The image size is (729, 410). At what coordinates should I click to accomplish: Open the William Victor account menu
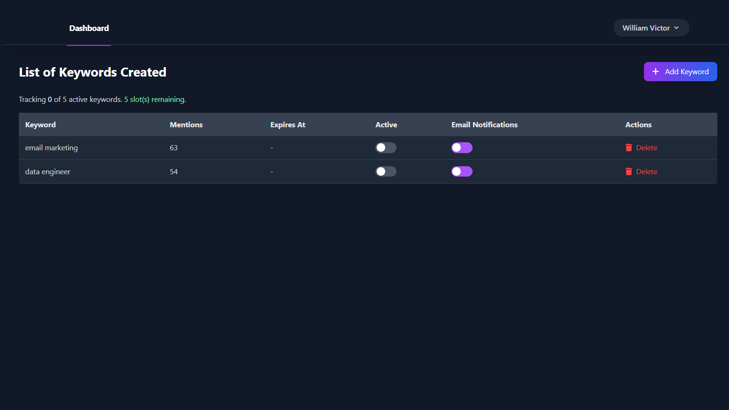tap(646, 28)
